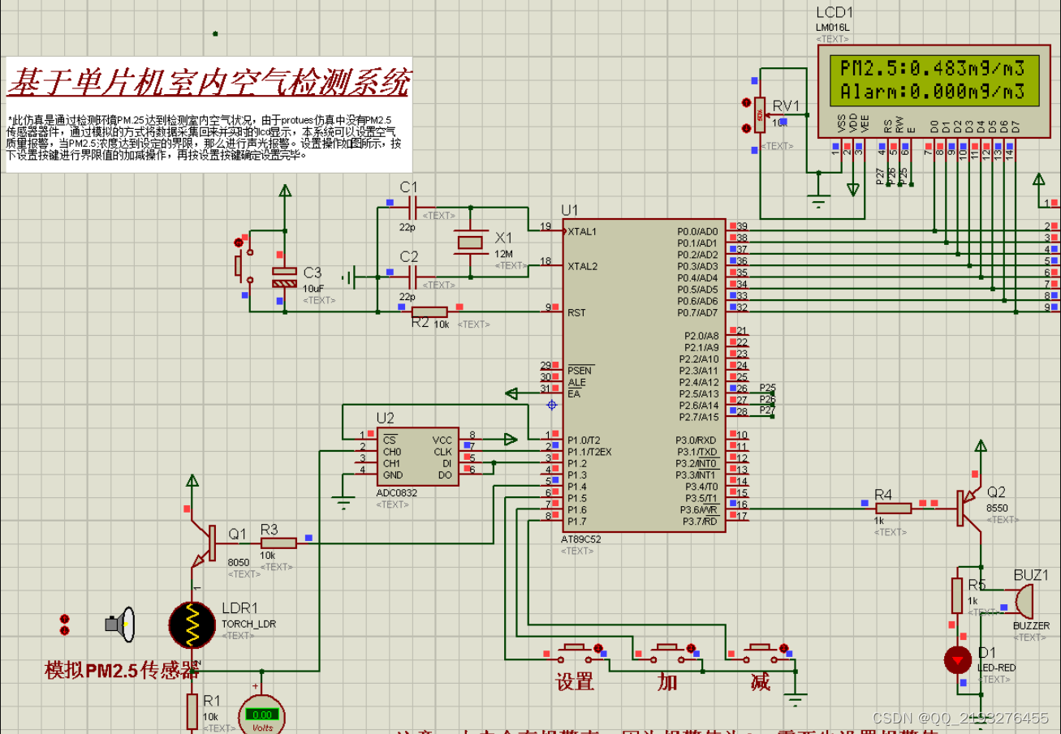Click lower torch distance dot for LDR1
This screenshot has width=1061, height=734.
point(65,630)
